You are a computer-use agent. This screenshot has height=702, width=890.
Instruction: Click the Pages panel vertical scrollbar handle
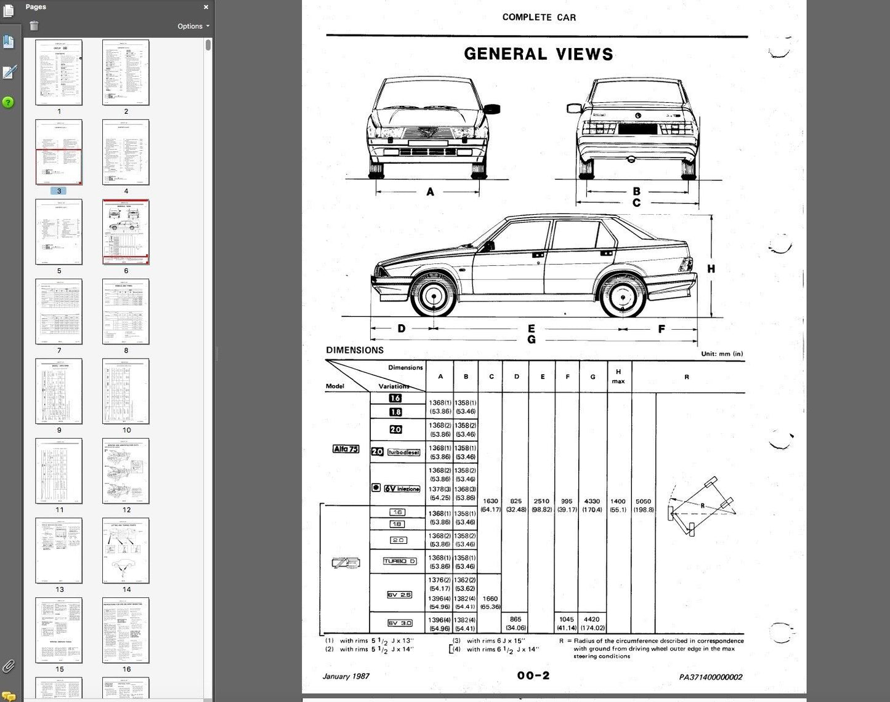209,45
